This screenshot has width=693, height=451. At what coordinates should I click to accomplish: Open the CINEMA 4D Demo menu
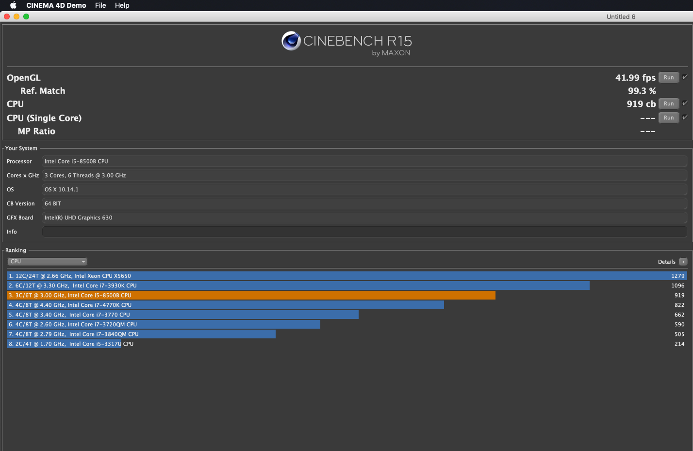coord(56,5)
